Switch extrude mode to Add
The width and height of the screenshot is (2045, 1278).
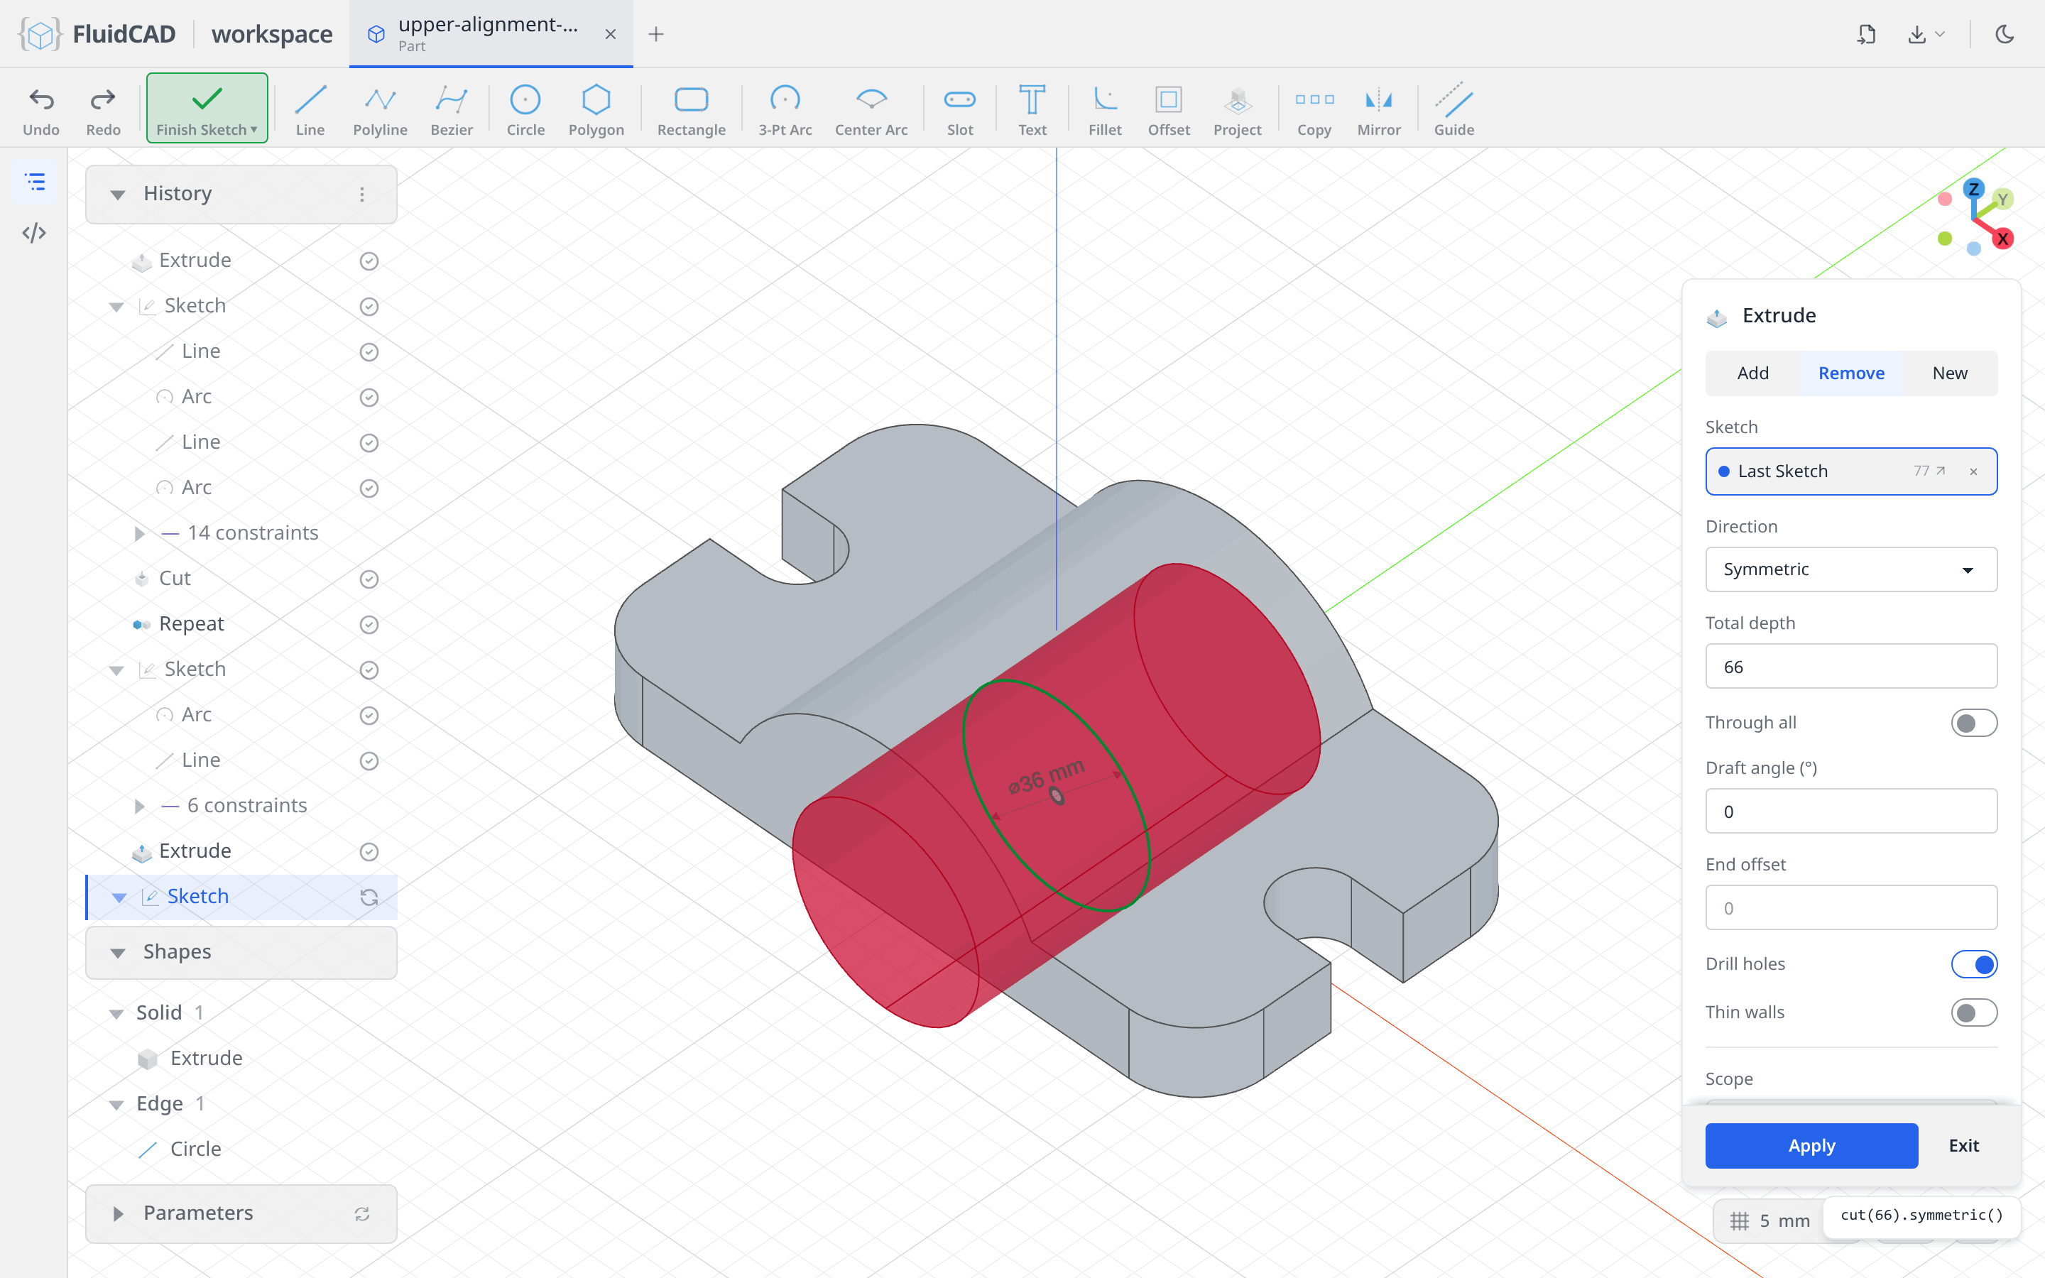click(x=1752, y=373)
